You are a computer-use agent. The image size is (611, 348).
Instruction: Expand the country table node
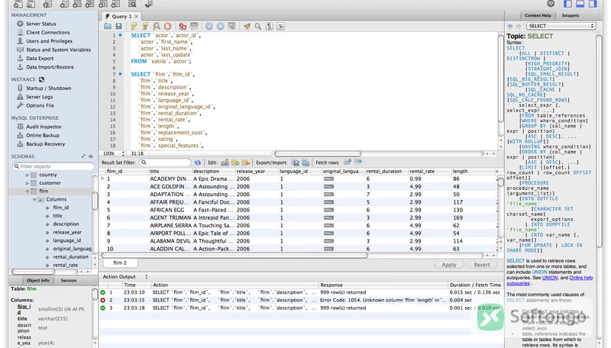coord(27,176)
